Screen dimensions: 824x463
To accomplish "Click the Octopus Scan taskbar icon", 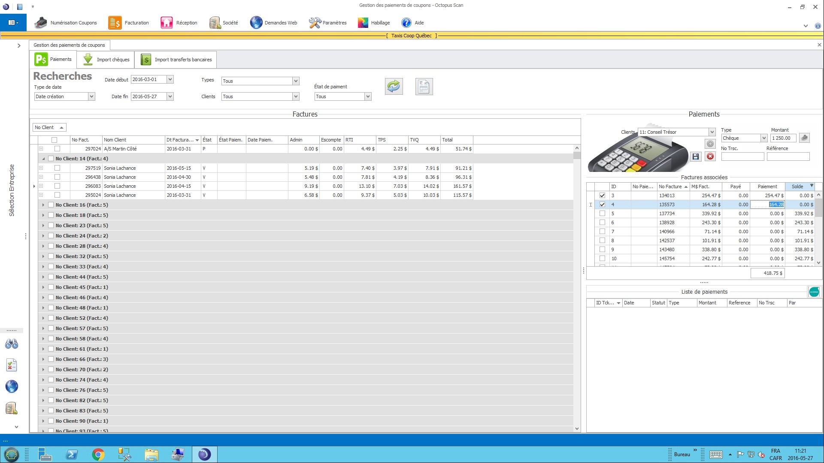I will tap(204, 454).
